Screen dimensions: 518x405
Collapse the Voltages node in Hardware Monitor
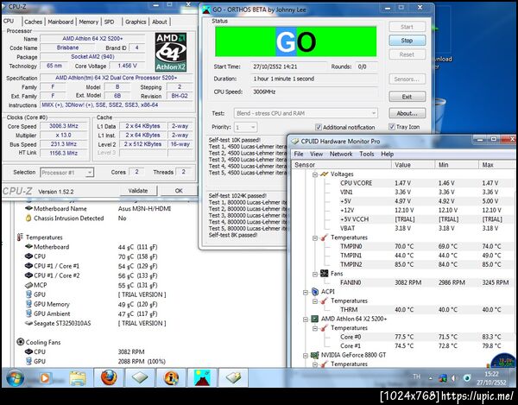point(315,174)
